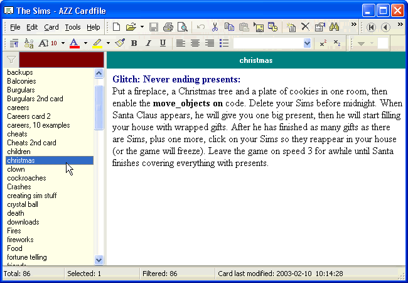Click the card list scrollbar thumb

pos(99,108)
